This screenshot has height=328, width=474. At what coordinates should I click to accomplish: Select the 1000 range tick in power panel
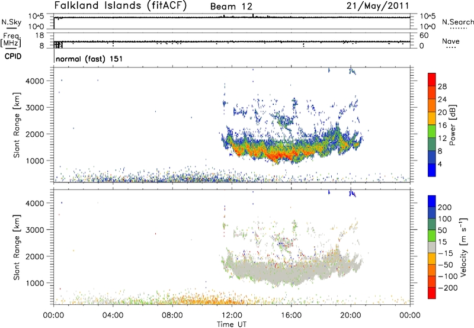pos(35,160)
